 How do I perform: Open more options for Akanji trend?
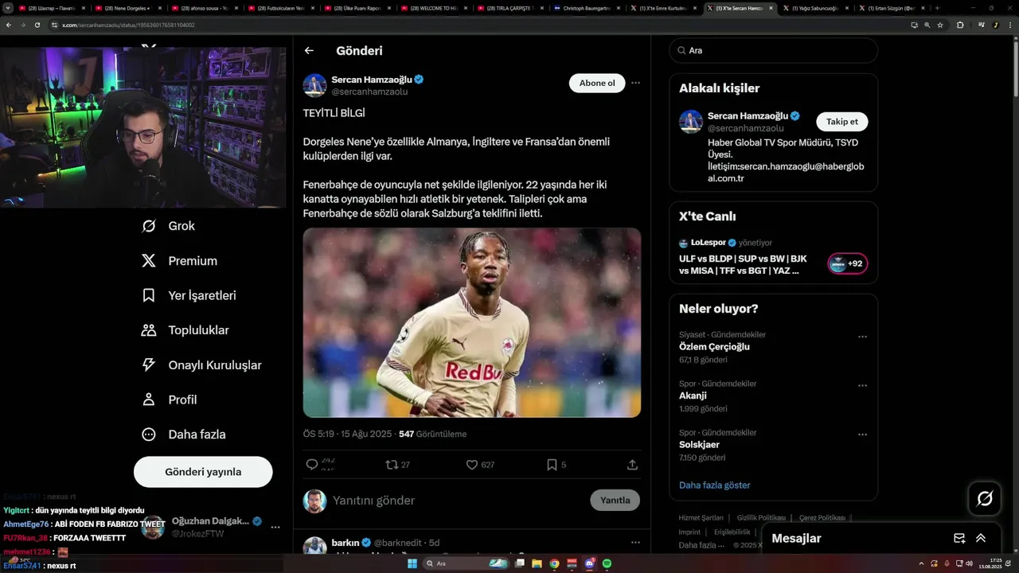tap(862, 386)
